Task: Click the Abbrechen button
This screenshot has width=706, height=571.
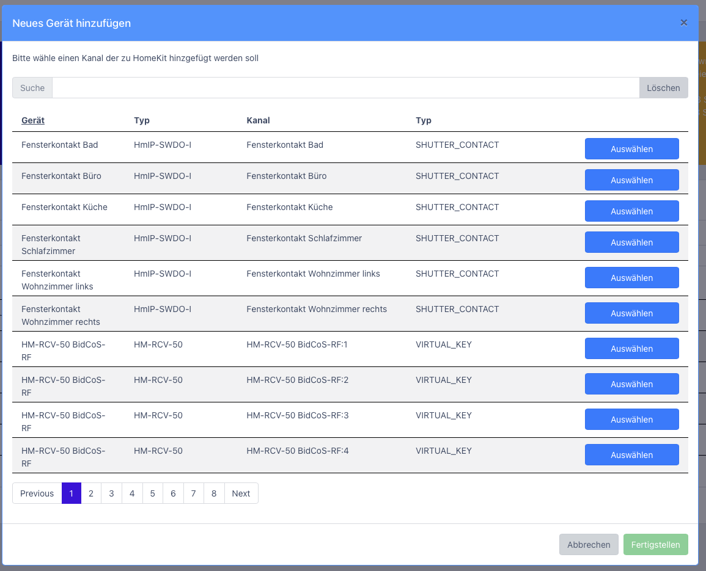Action: click(588, 545)
